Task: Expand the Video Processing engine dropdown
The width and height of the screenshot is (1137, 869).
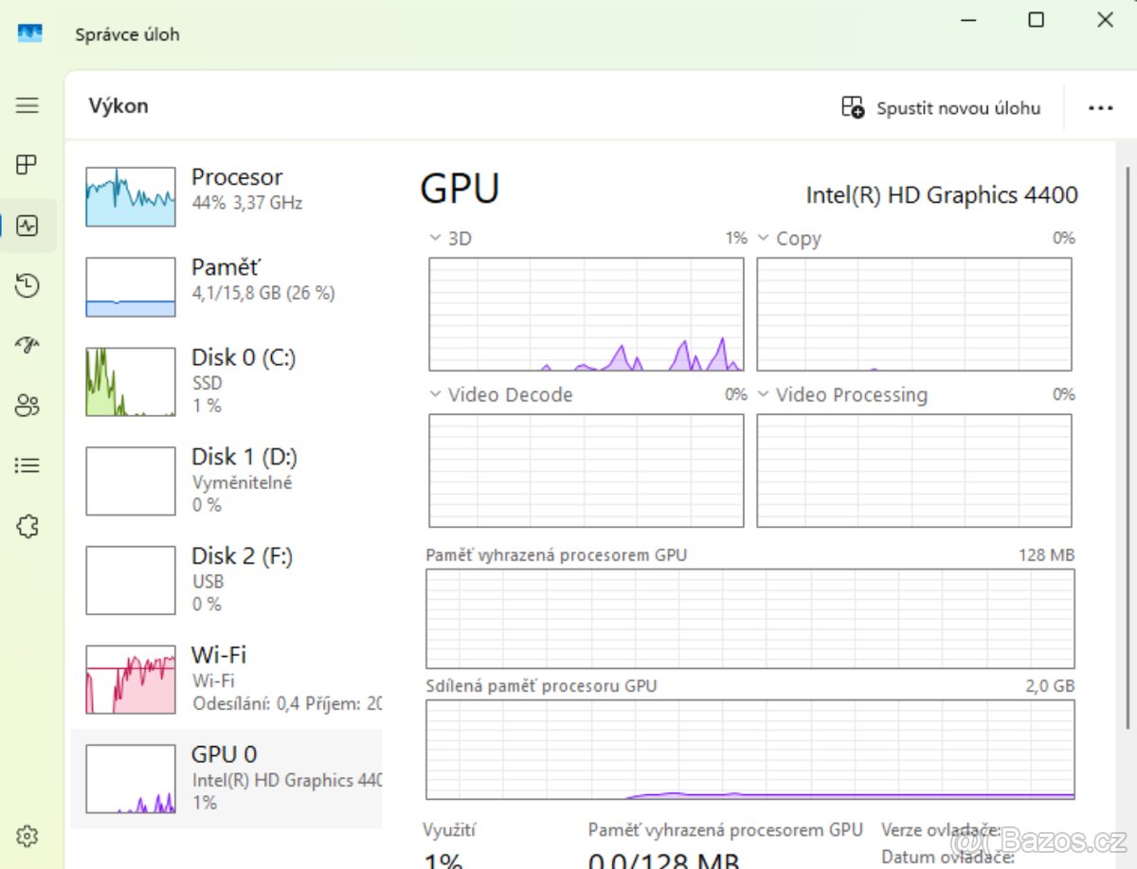Action: (x=841, y=395)
